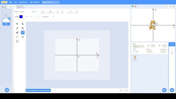
Task: Click the costume name field
Action: point(25,12)
